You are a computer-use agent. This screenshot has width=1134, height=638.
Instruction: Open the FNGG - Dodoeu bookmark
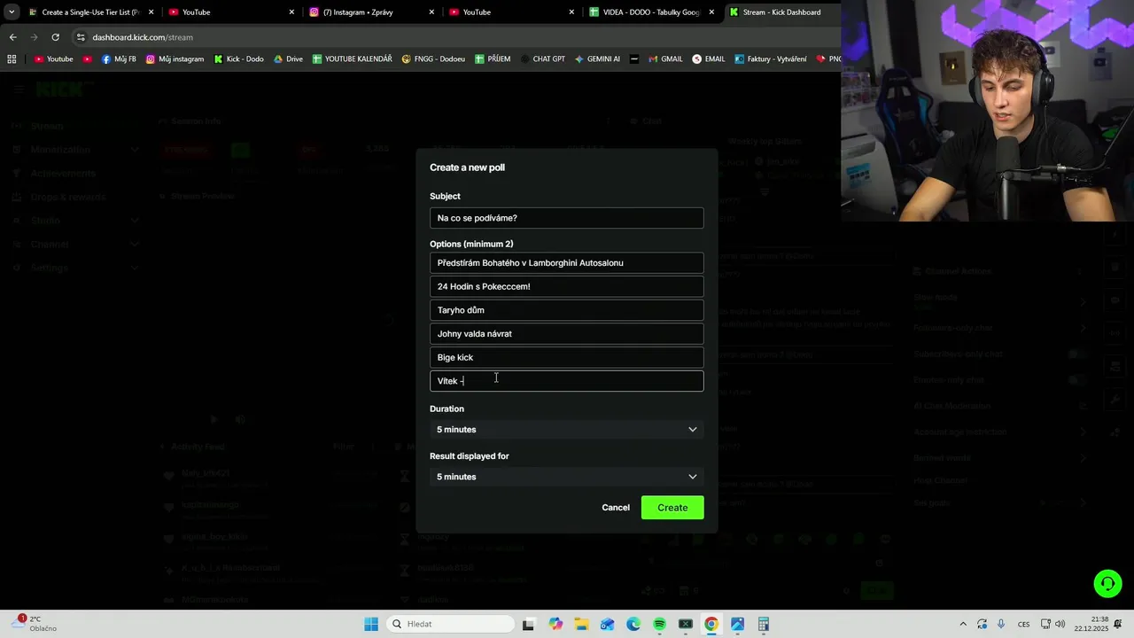(x=433, y=59)
